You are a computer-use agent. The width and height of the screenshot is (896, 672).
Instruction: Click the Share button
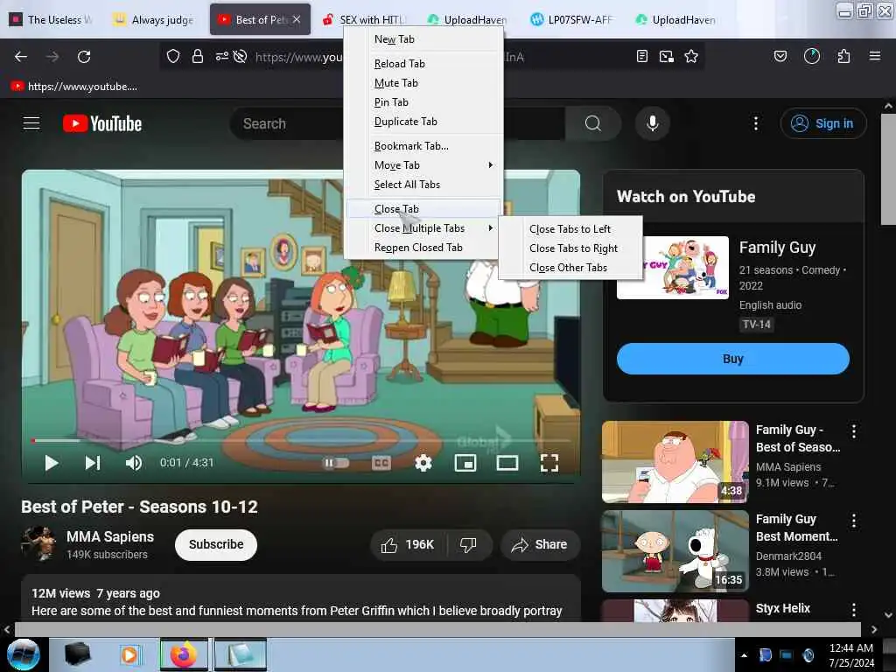tap(541, 544)
